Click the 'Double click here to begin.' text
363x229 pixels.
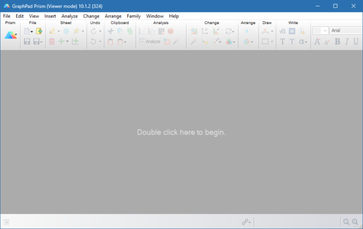[x=181, y=132]
